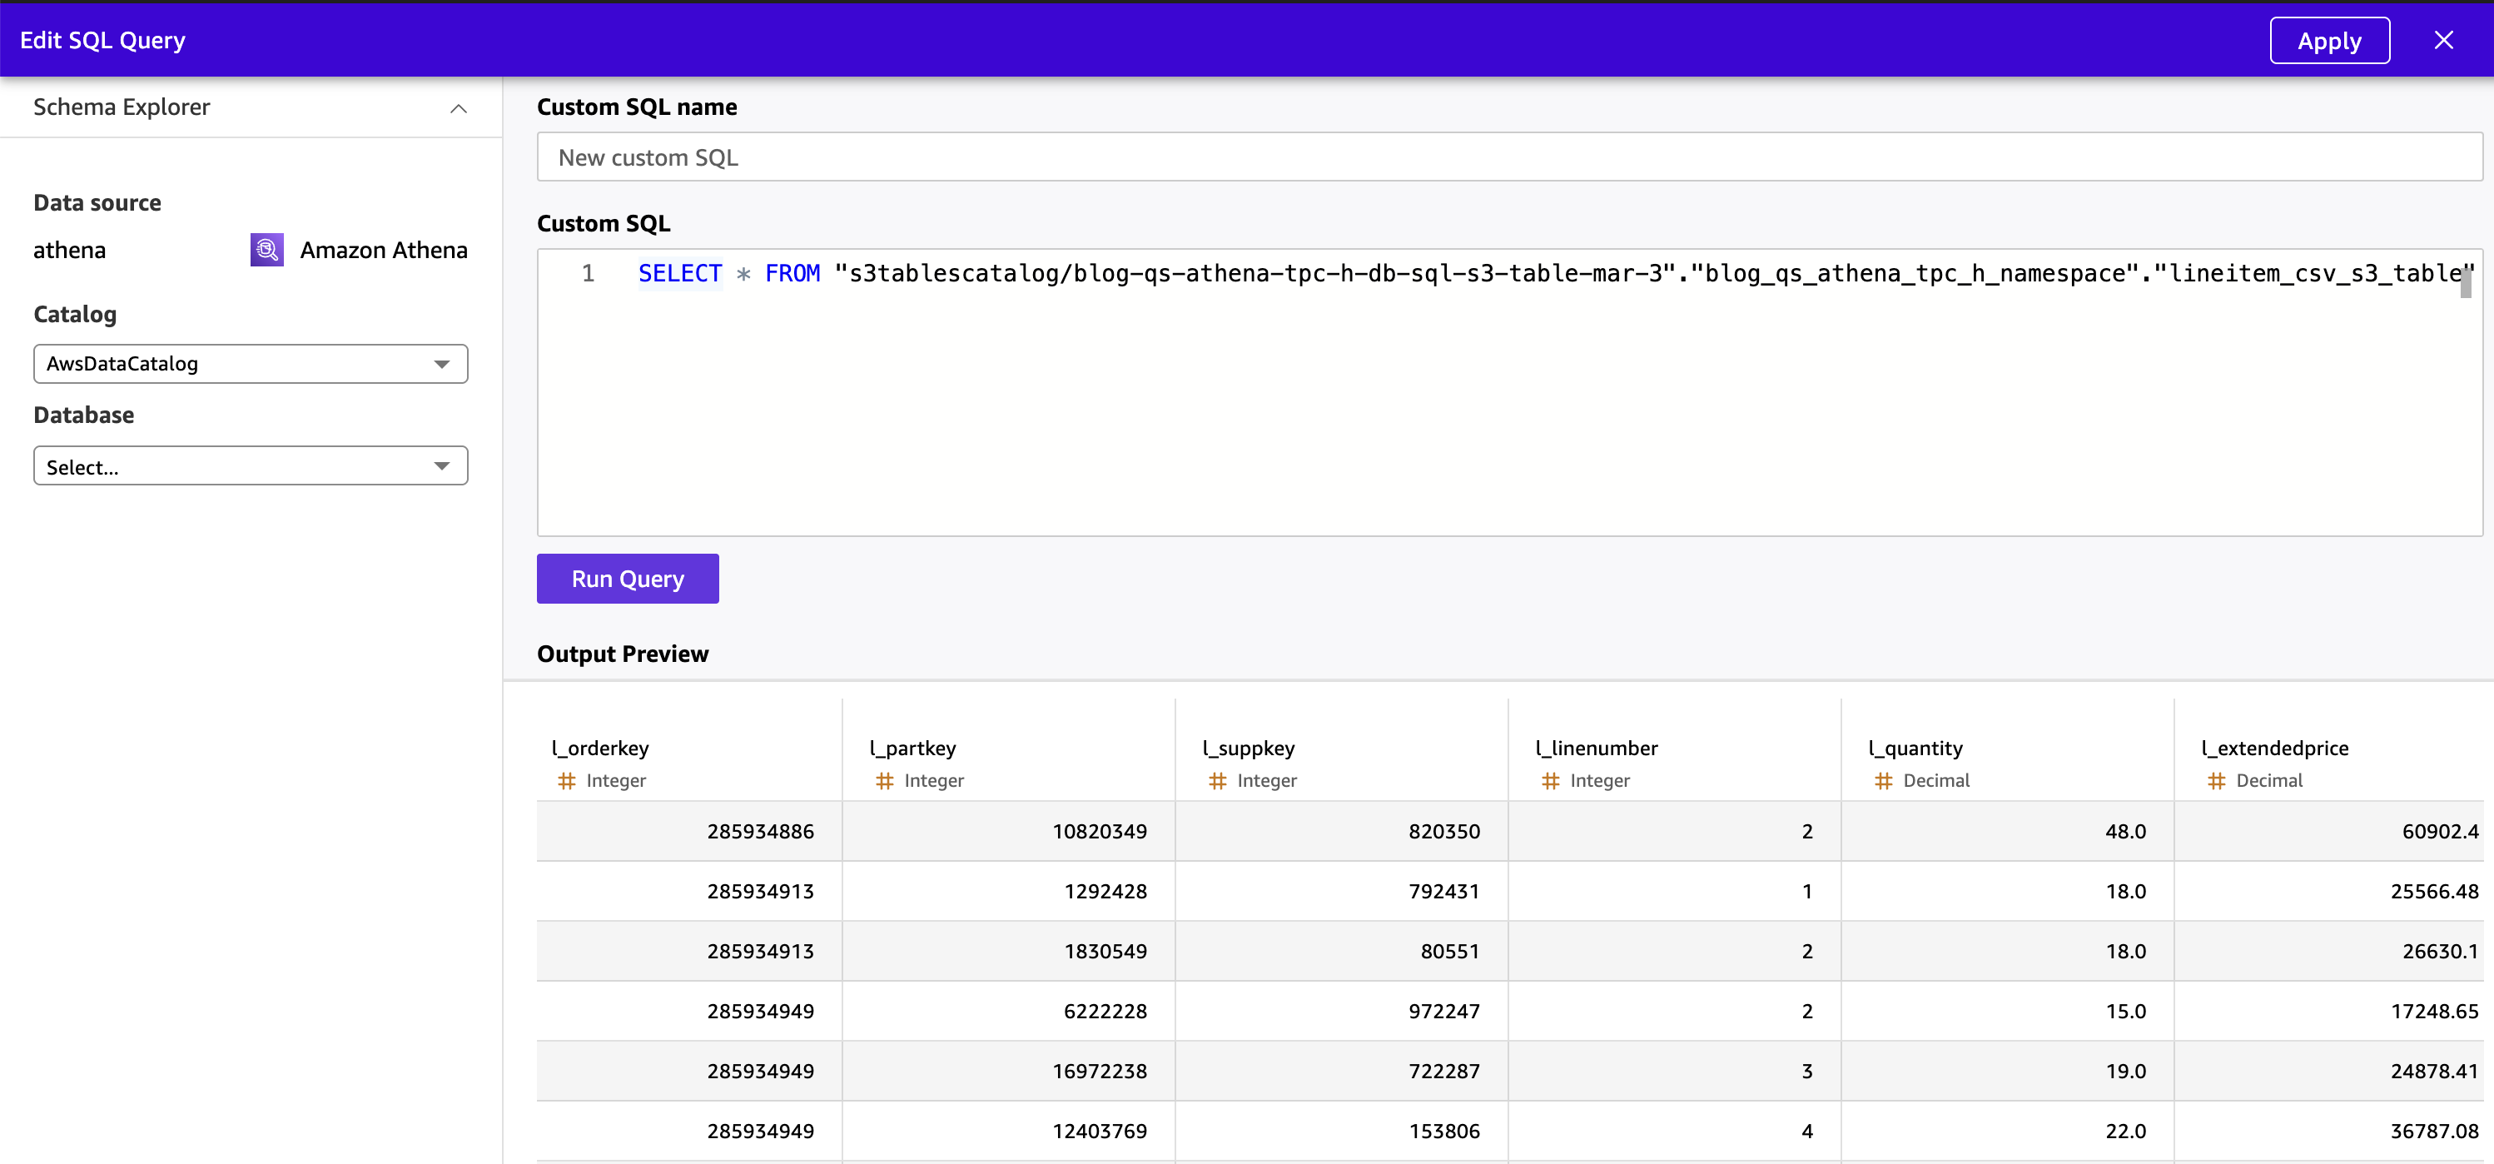Screen dimensions: 2494x1164
Task: Click the Integer type icon under l_orderkey
Action: (566, 780)
